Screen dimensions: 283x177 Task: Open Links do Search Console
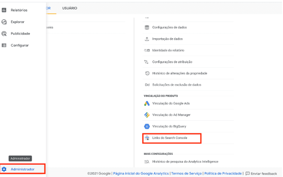[x=170, y=138]
